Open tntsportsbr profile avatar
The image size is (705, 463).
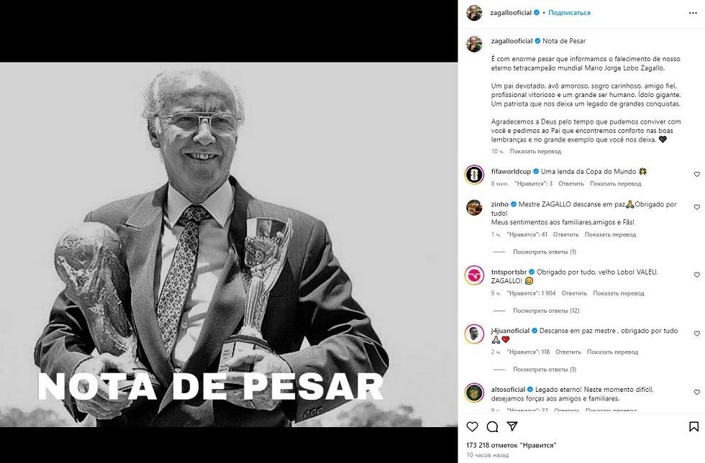[x=474, y=275]
